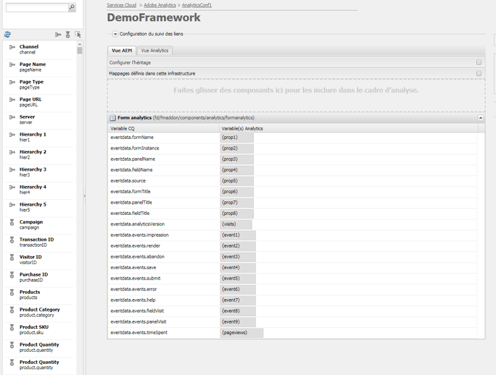Select the (prop1) analytics variable cell
This screenshot has height=375, width=496.
coord(237,138)
